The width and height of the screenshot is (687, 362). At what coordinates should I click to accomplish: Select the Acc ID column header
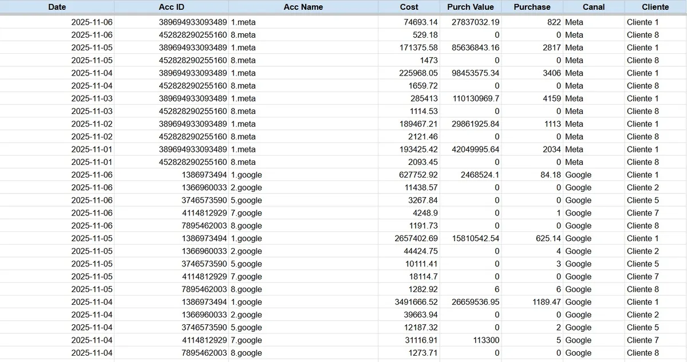click(171, 7)
